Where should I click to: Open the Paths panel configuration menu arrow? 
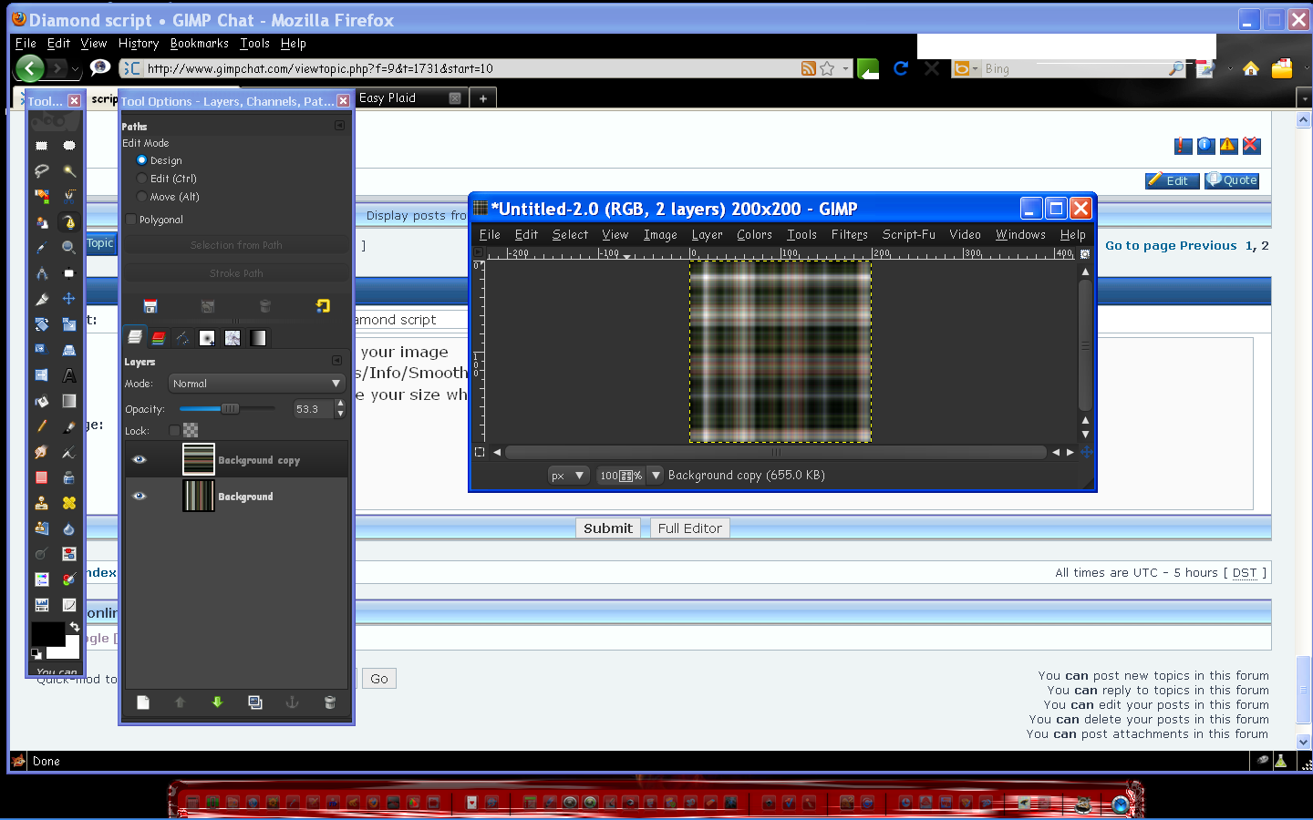tap(339, 126)
